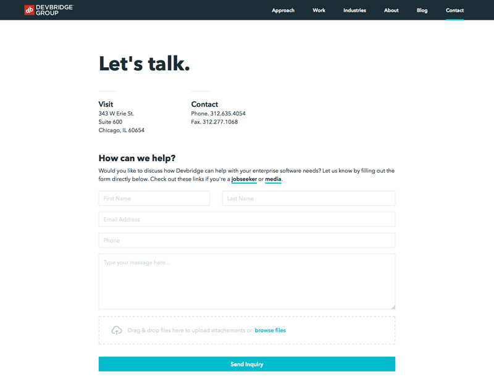Go to the Industries page
The height and width of the screenshot is (377, 494).
pyautogui.click(x=354, y=10)
